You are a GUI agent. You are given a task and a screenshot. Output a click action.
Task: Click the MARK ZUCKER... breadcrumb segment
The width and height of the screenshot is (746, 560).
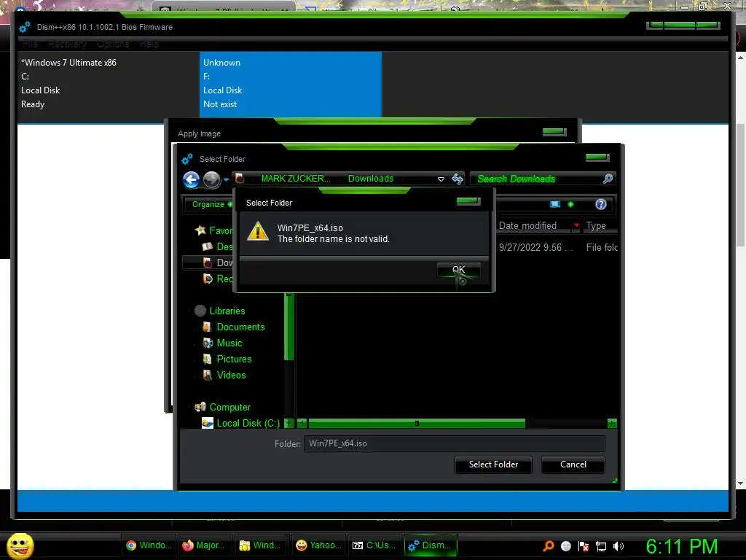[x=296, y=179]
